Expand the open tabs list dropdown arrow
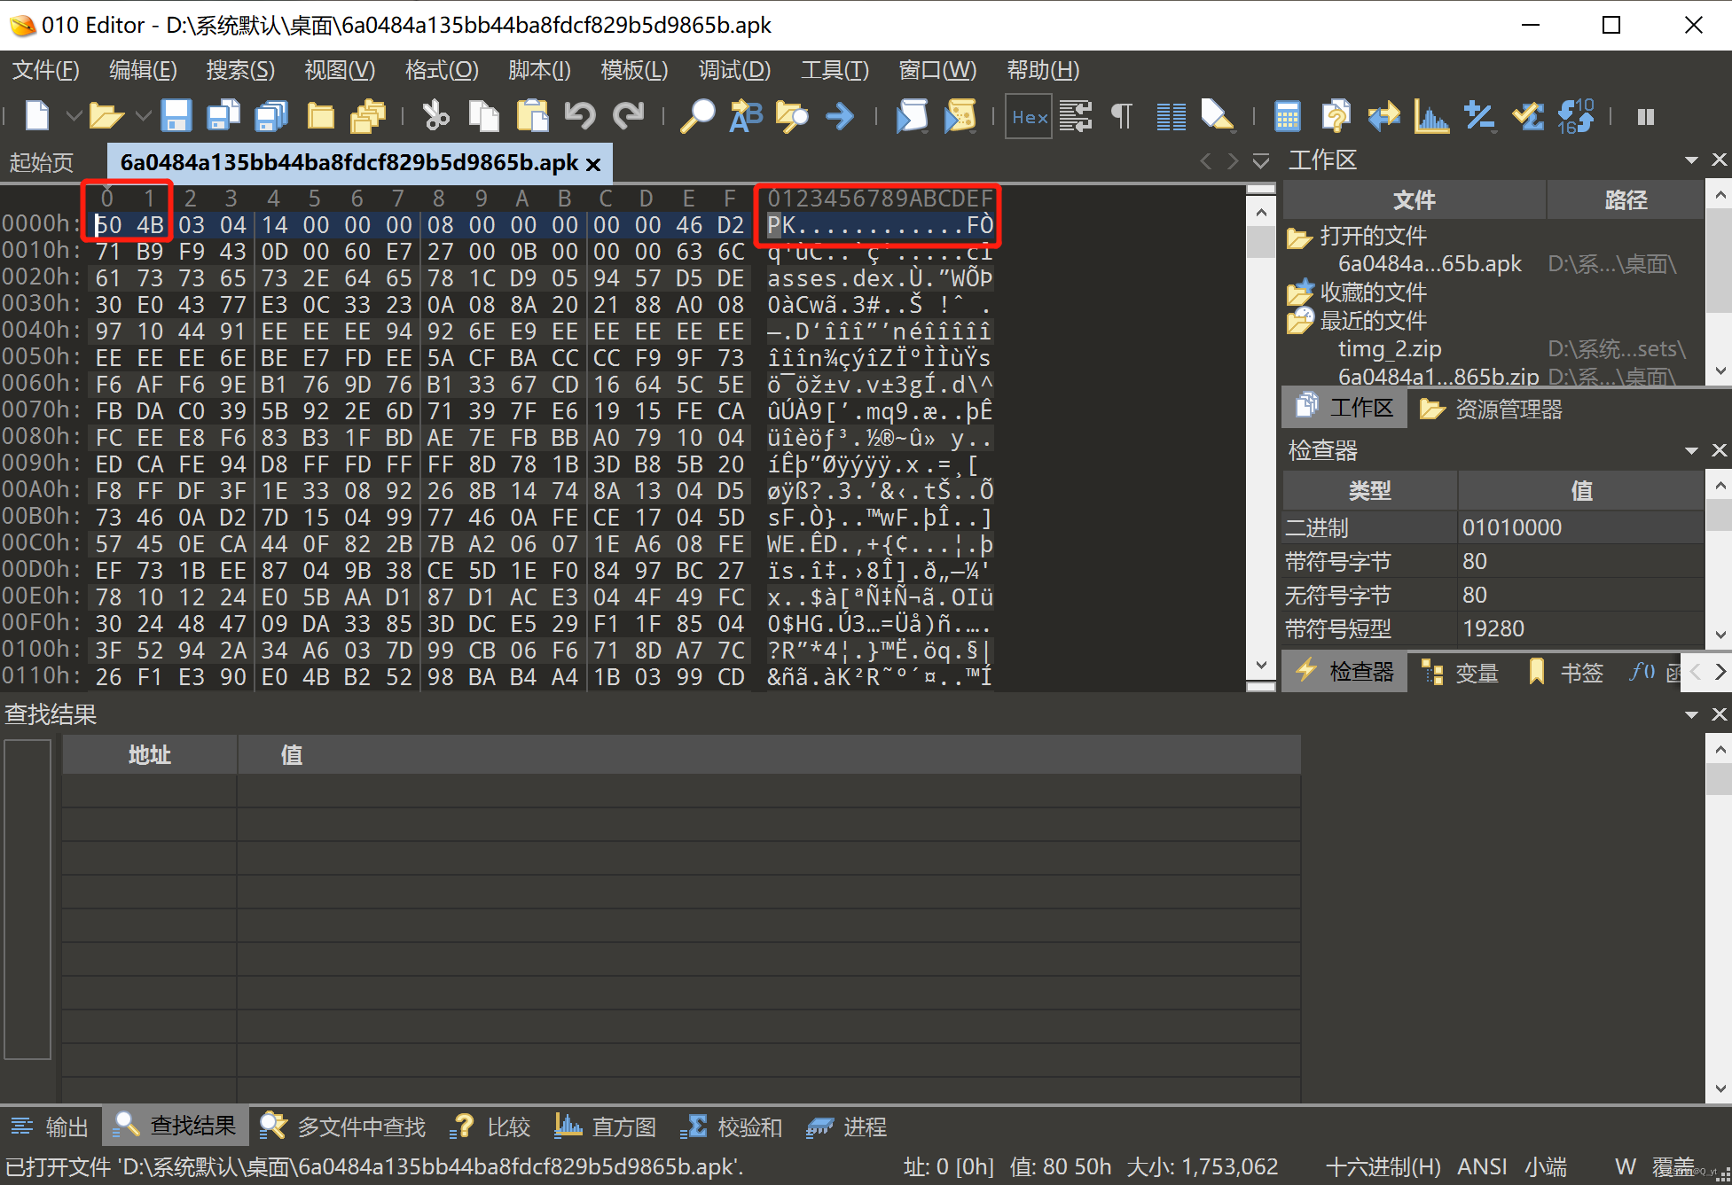This screenshot has height=1185, width=1732. click(1261, 161)
